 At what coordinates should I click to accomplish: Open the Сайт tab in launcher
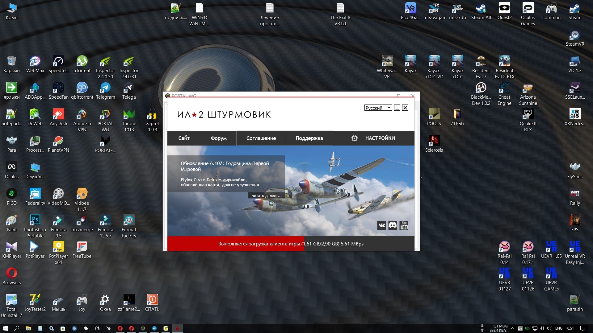(184, 138)
